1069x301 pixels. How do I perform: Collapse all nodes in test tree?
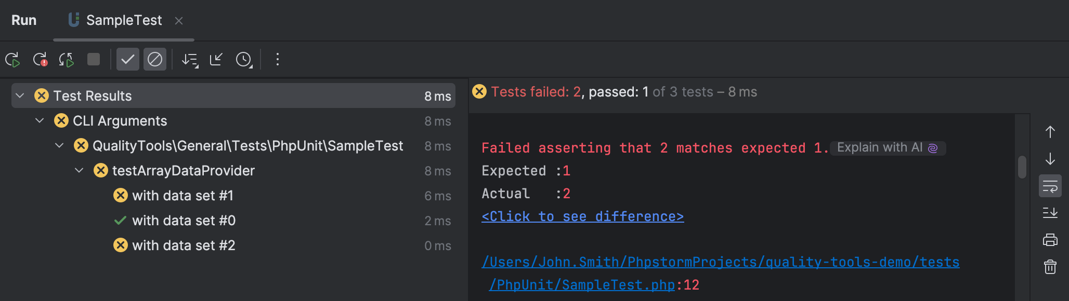point(215,59)
